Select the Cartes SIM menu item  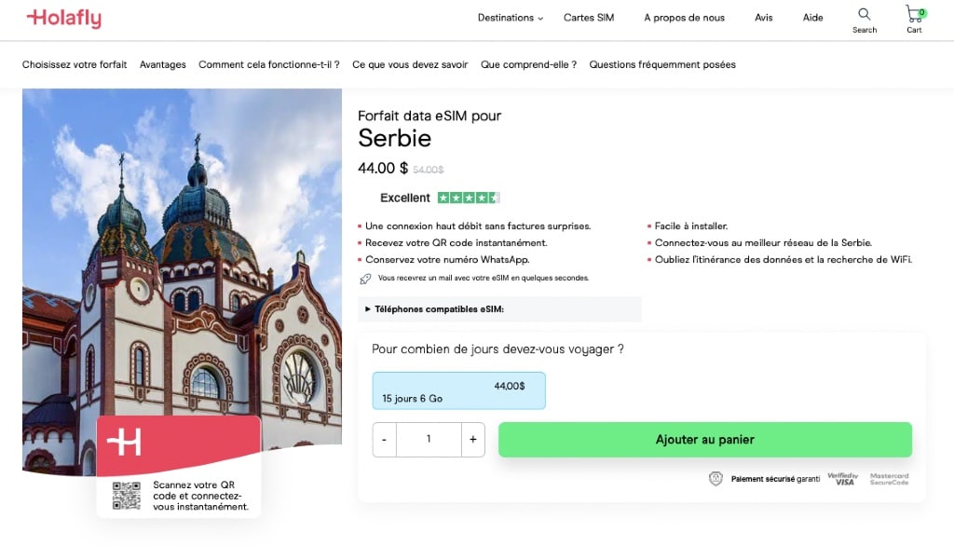pos(589,17)
